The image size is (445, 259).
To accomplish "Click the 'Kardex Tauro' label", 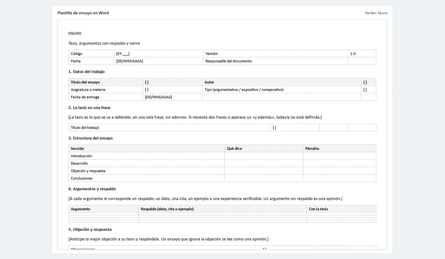I will [376, 13].
